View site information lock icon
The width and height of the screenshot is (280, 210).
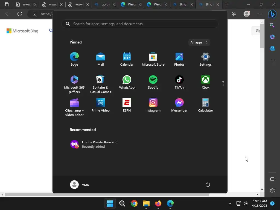click(x=34, y=14)
